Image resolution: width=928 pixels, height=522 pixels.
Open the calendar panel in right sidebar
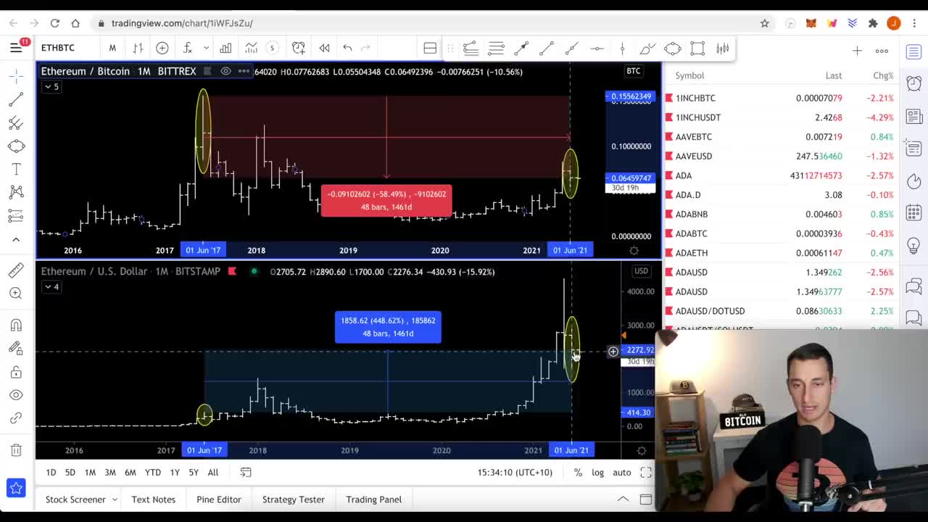click(x=913, y=212)
